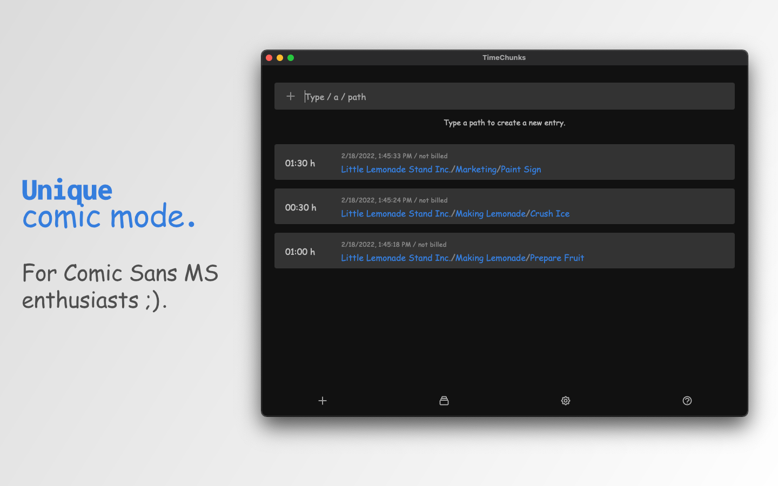Open settings gear icon in bottom bar
Screen dimensions: 778x486
566,401
